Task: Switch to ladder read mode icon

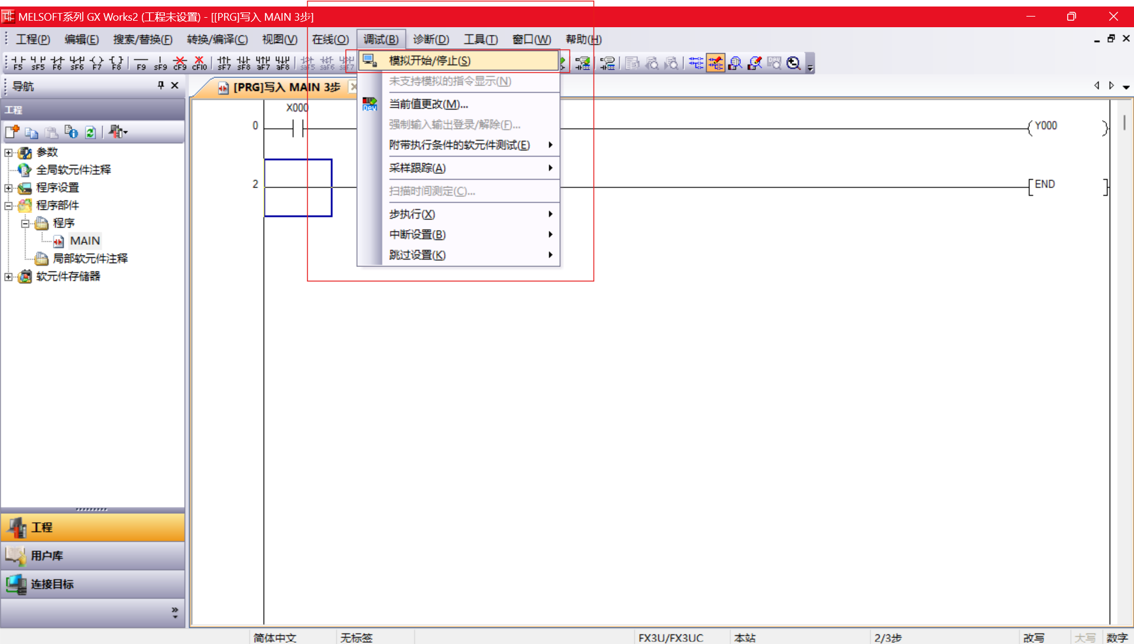Action: coord(696,63)
